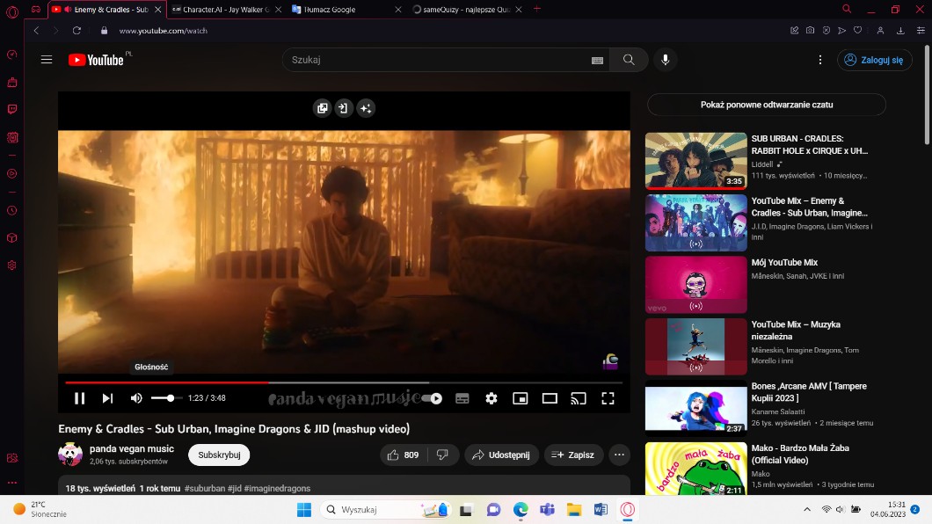Click the volume slider

(x=165, y=398)
